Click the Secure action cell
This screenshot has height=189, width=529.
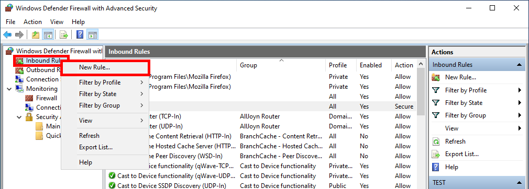pos(404,107)
